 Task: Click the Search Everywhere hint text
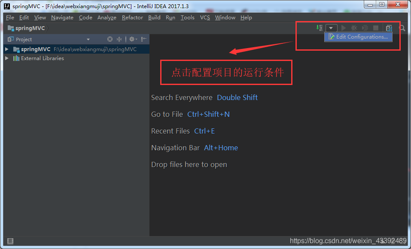182,97
